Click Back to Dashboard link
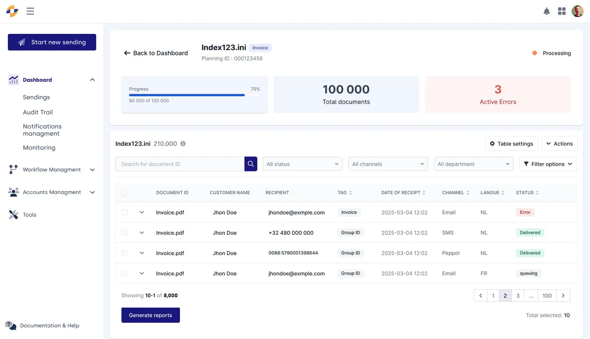Screen dimensions: 590x339 [x=156, y=53]
